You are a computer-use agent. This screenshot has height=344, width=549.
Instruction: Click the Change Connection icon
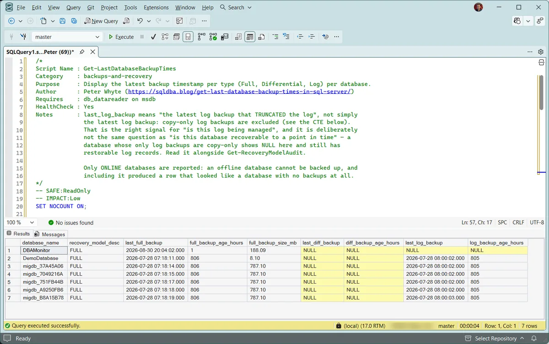coord(23,37)
